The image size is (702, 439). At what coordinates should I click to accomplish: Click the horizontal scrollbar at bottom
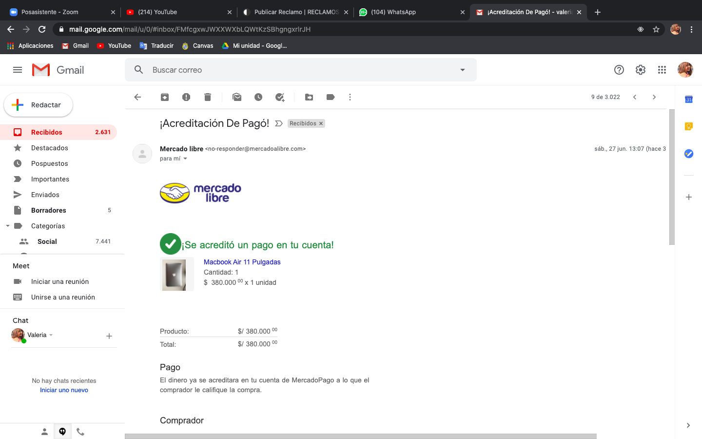[361, 436]
